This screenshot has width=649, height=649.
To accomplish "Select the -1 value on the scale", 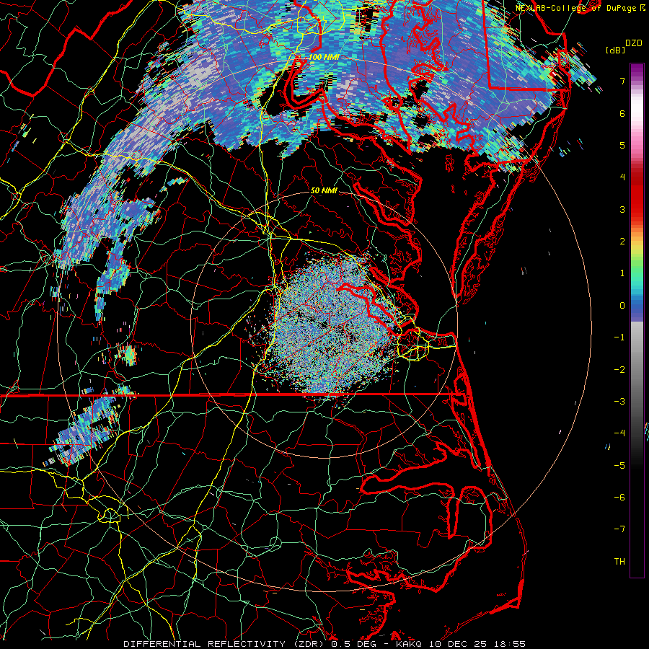I will click(619, 337).
